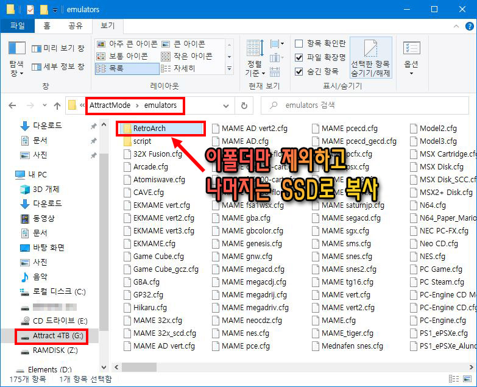Select Attract 4TB (G:) drive

coord(57,336)
